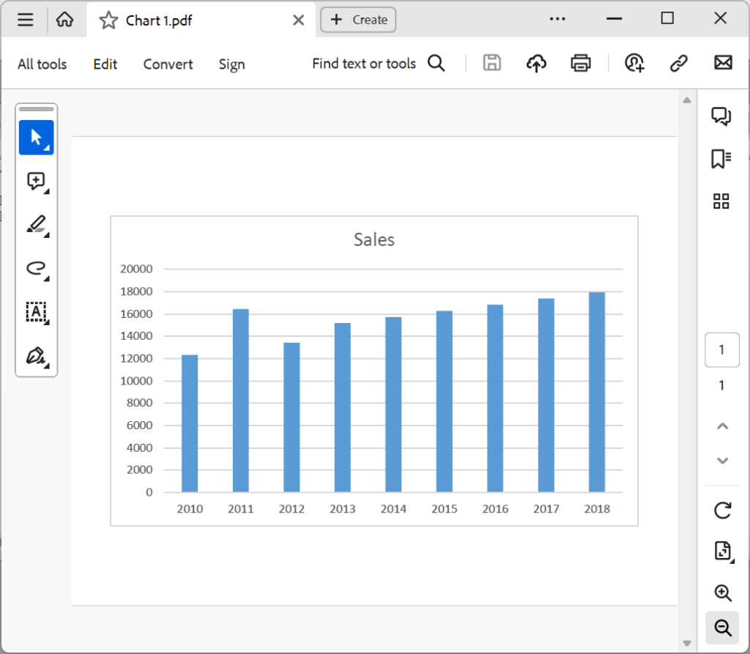Open the Draw tool dropdown arrow
750x654 pixels.
(47, 278)
